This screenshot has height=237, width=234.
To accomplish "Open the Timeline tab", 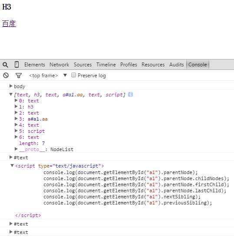I will tap(106, 65).
